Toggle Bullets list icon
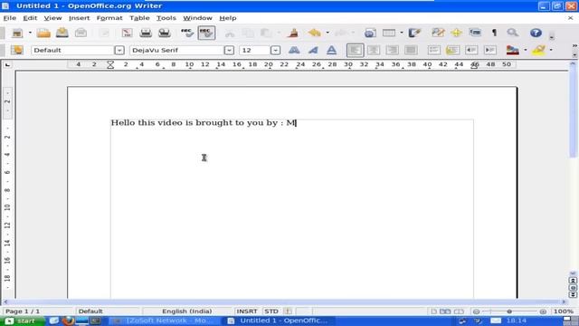The width and height of the screenshot is (579, 326). click(452, 51)
